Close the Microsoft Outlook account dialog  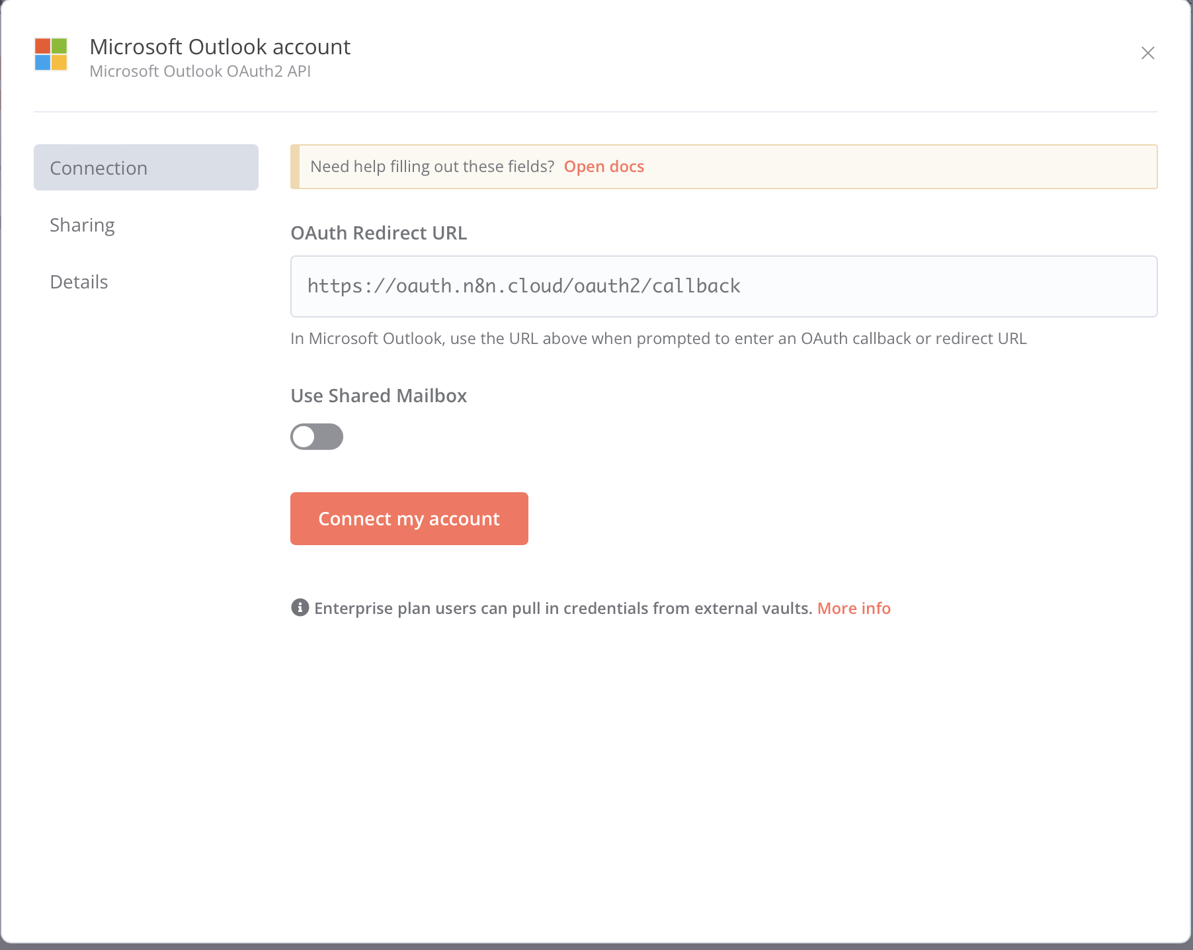(x=1147, y=53)
